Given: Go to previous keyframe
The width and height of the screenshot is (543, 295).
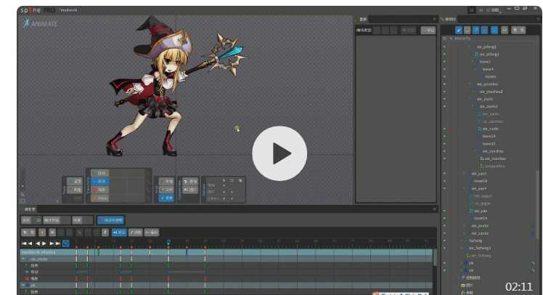Looking at the screenshot, I should [30, 243].
